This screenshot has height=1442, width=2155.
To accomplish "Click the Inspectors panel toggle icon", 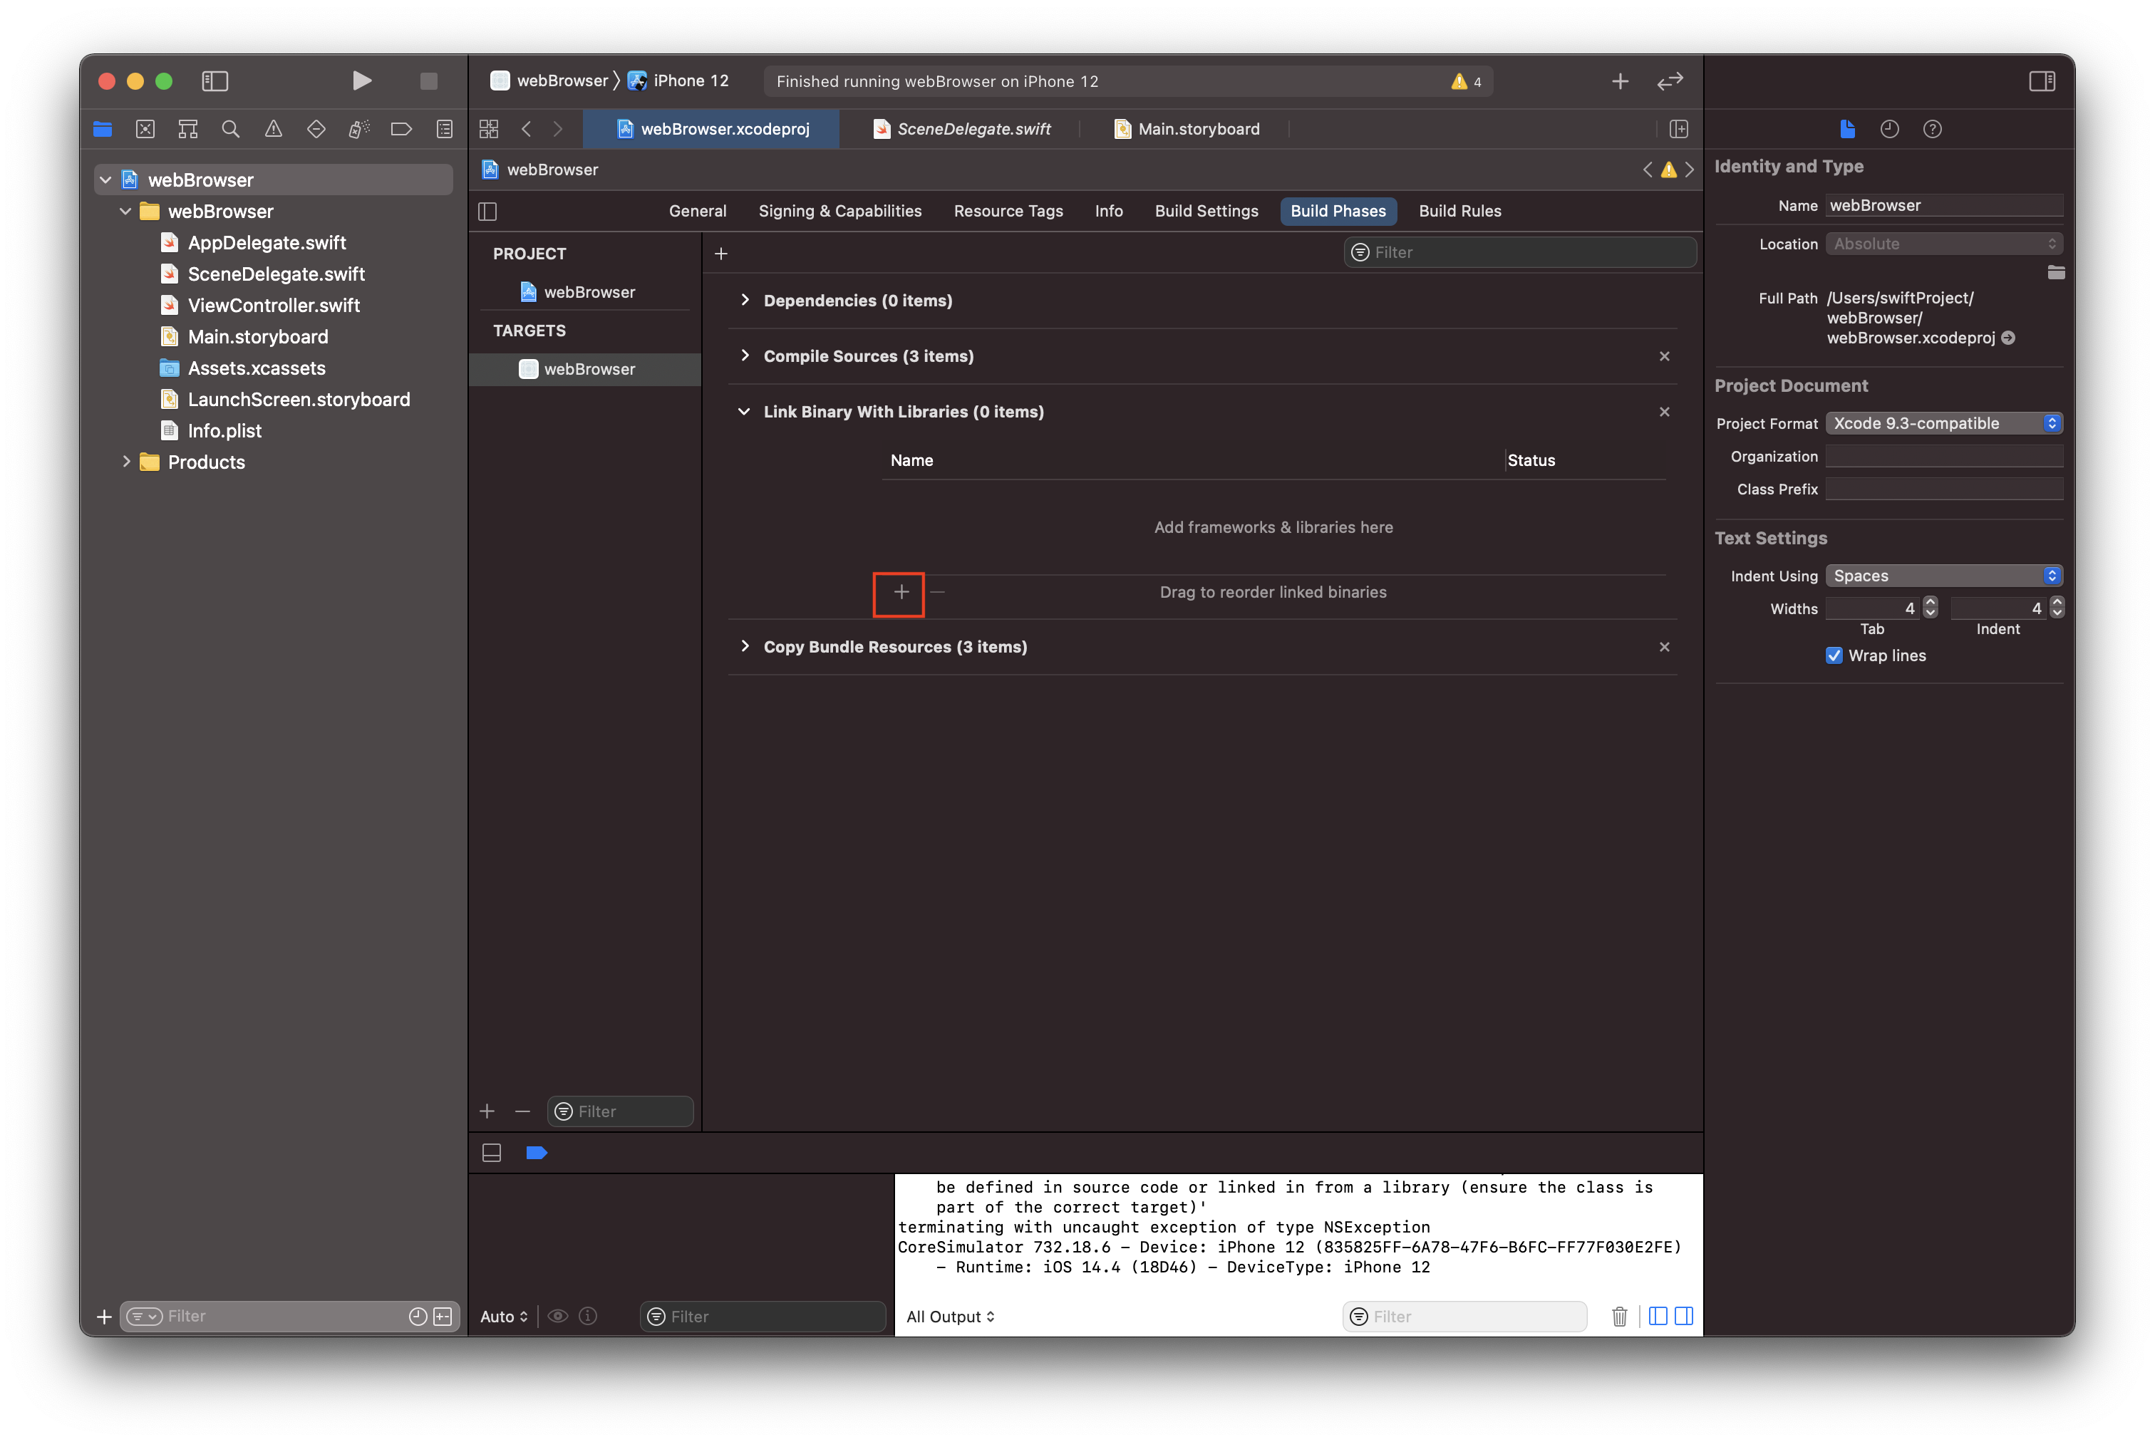I will 2042,81.
